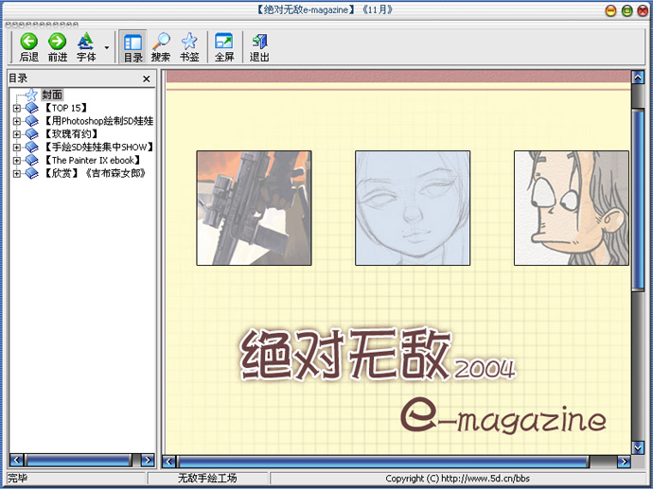Image resolution: width=653 pixels, height=489 pixels.
Task: Maximize the window with the green button
Action: (627, 10)
